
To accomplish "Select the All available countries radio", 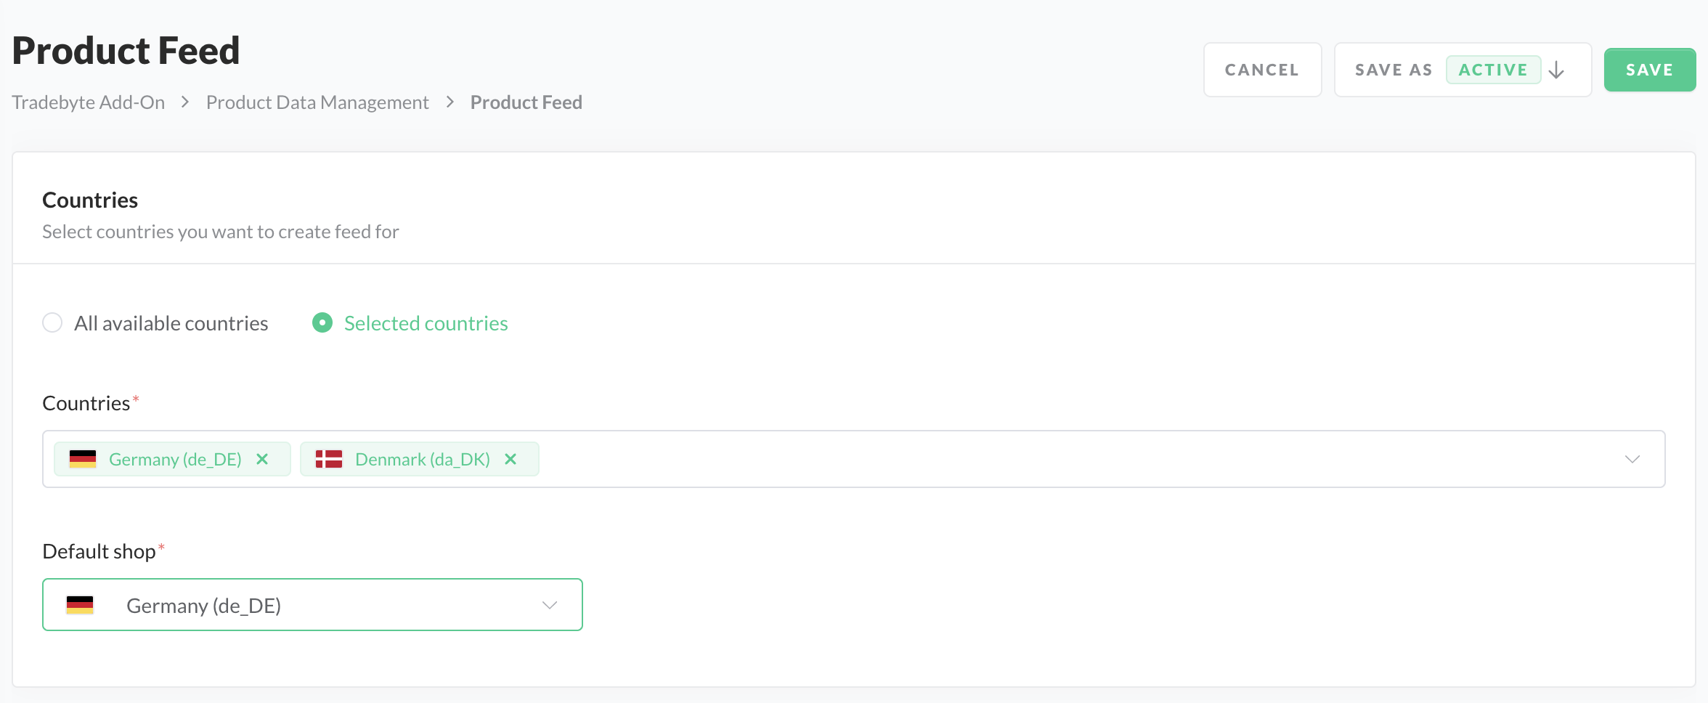I will click(x=52, y=322).
